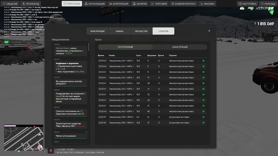The image size is (278, 156).
Task: Open the Метка установлена notification
Action: click(70, 136)
